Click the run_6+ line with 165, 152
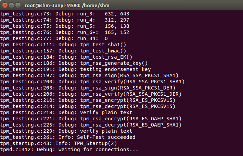243x156 pixels. coord(65,32)
